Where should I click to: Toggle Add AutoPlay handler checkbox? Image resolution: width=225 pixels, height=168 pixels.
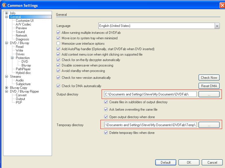pos(58,49)
